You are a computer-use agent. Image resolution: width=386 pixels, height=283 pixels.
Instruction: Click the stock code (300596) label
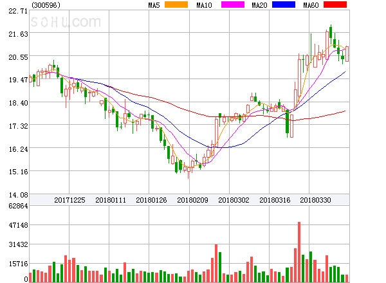click(46, 5)
